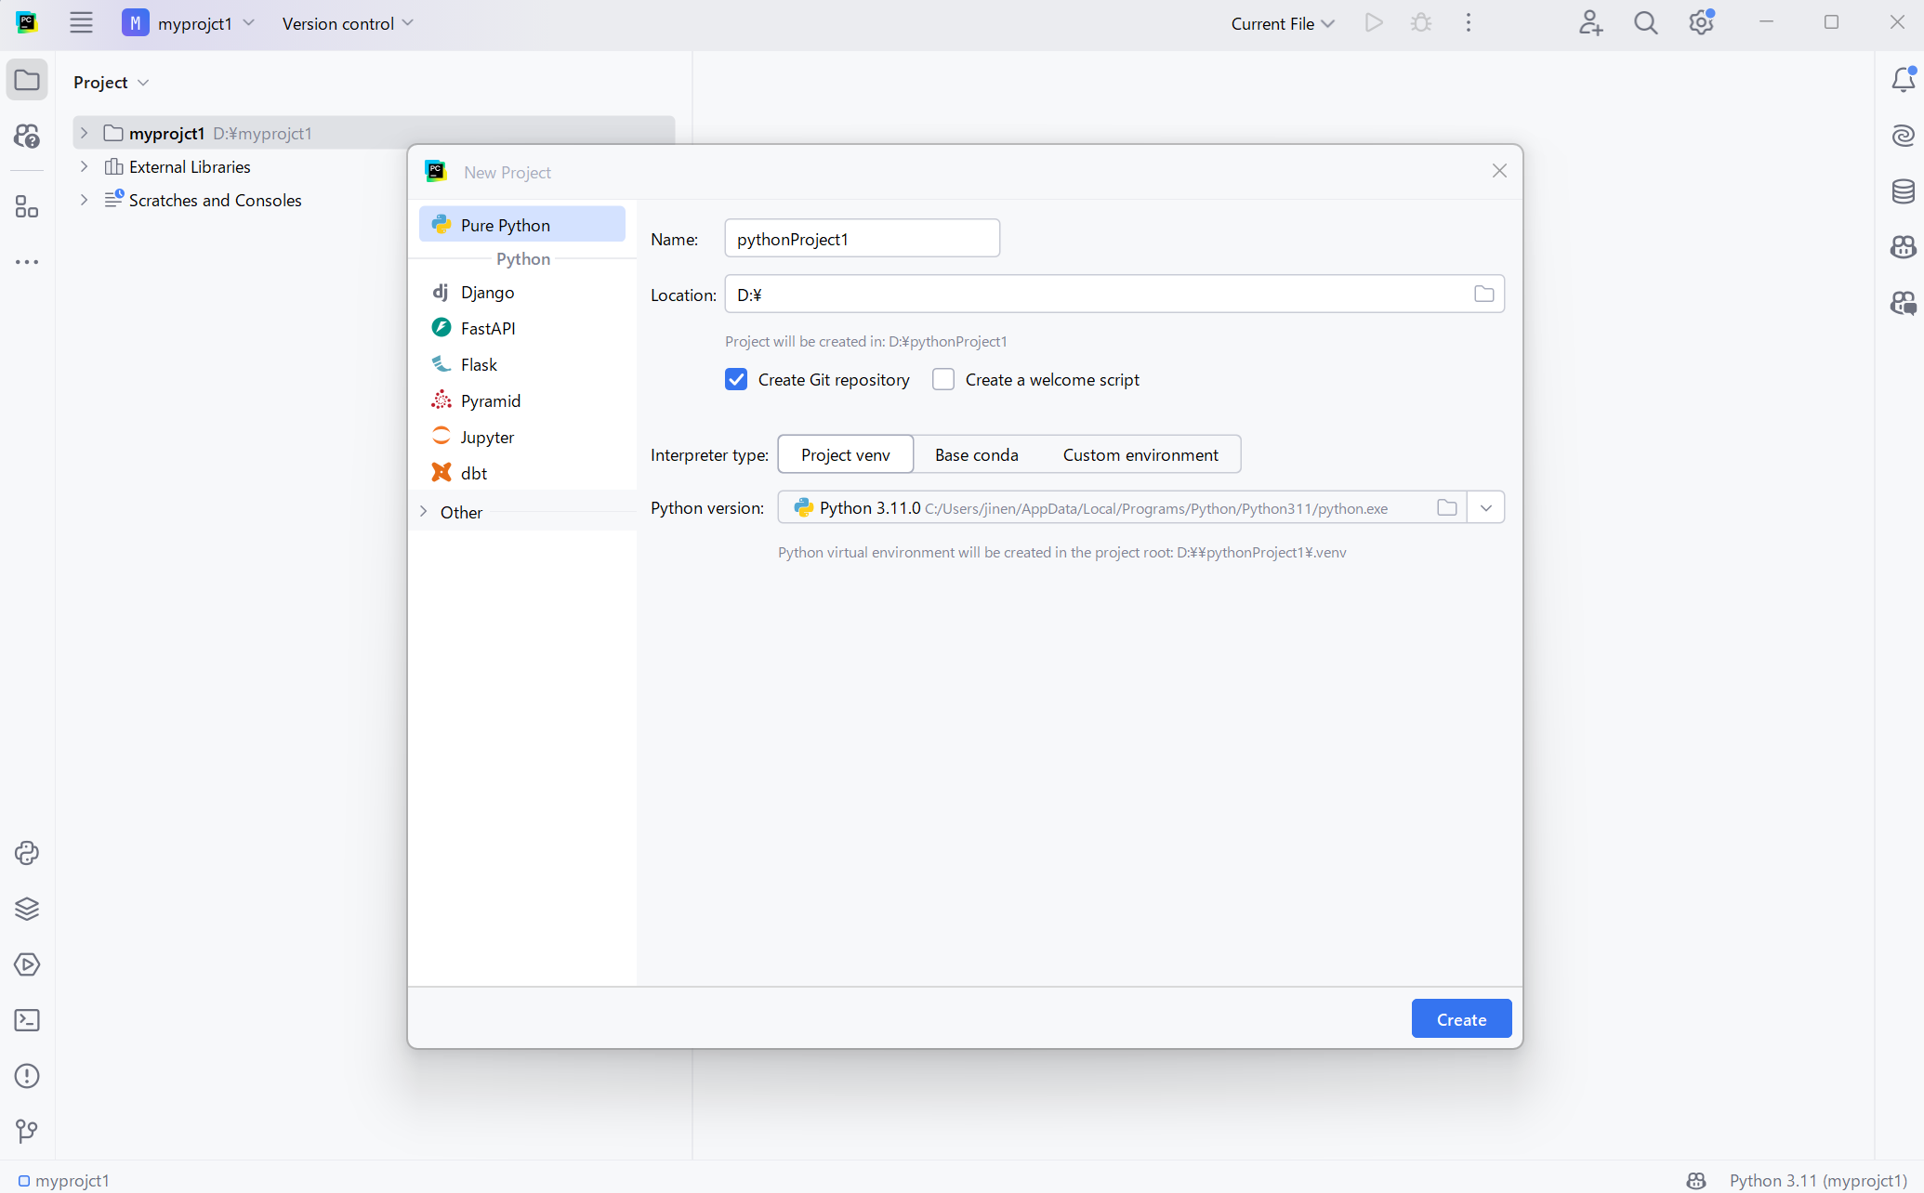Open the Python Console tool window icon
This screenshot has height=1193, width=1924.
pyautogui.click(x=27, y=853)
